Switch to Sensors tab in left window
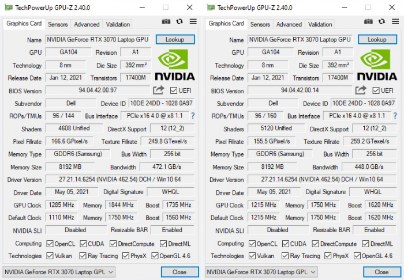 pos(58,24)
